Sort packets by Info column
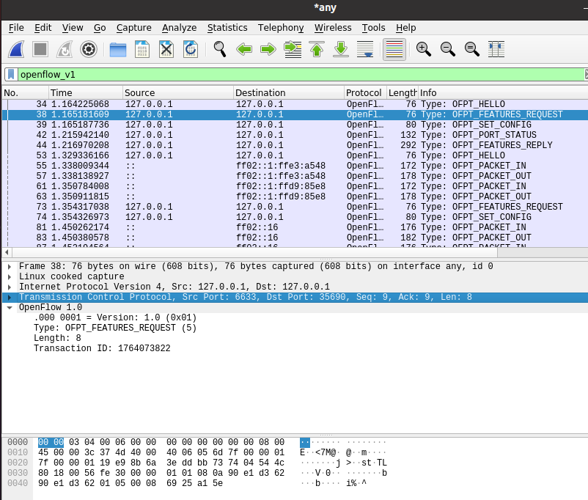 503,92
